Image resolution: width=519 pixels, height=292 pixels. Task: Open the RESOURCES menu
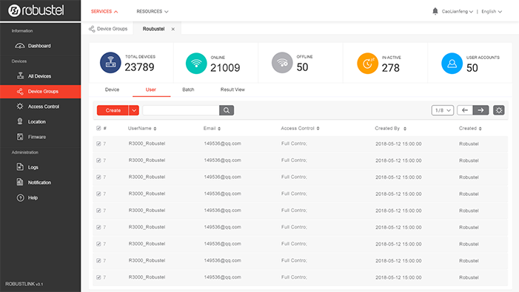153,12
